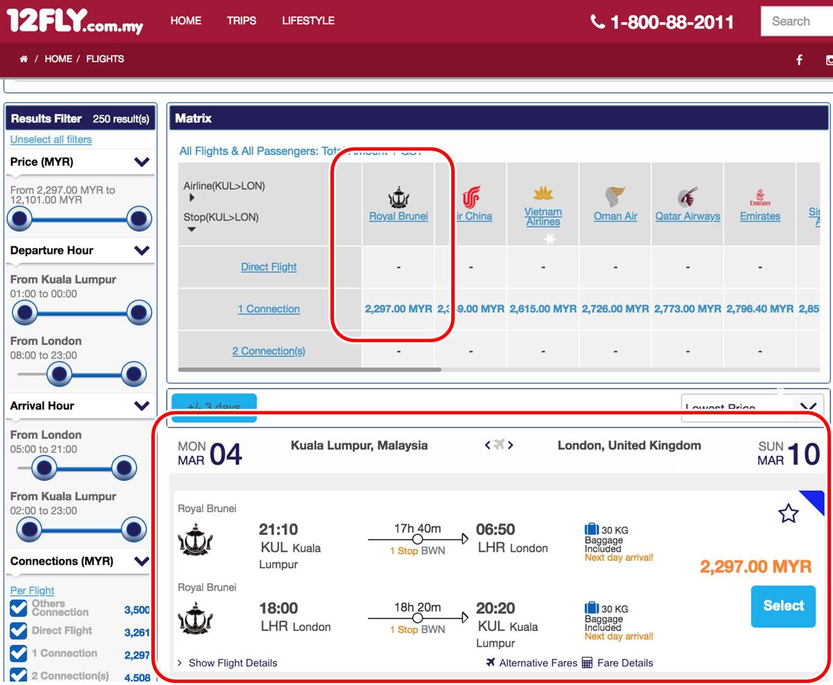Click the Royal Brunei logo on the 21:10 flight
Image resolution: width=833 pixels, height=685 pixels.
(195, 539)
